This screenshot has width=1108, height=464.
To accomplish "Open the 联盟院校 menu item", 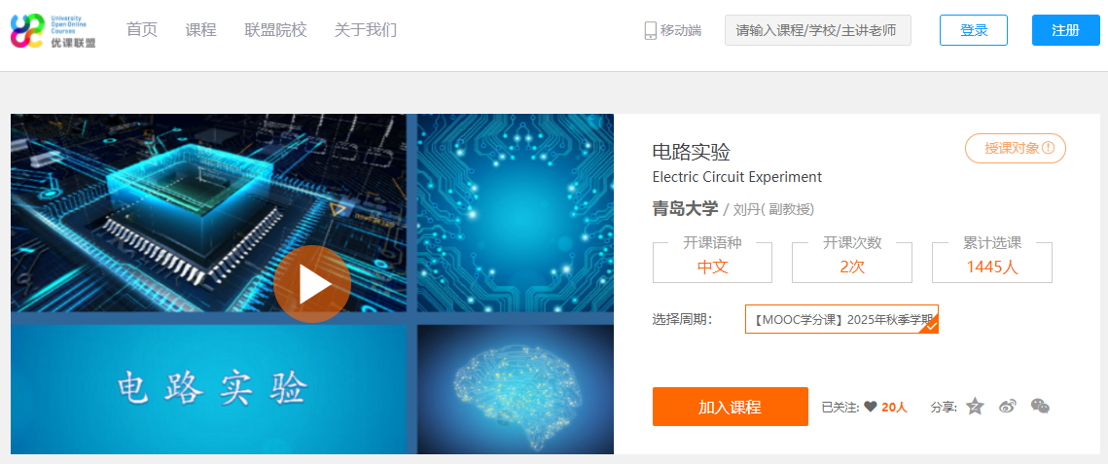I will (x=275, y=29).
